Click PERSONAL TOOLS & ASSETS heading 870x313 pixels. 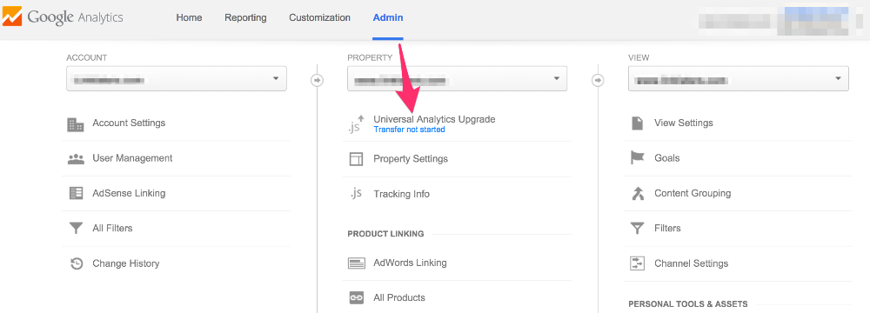[688, 304]
